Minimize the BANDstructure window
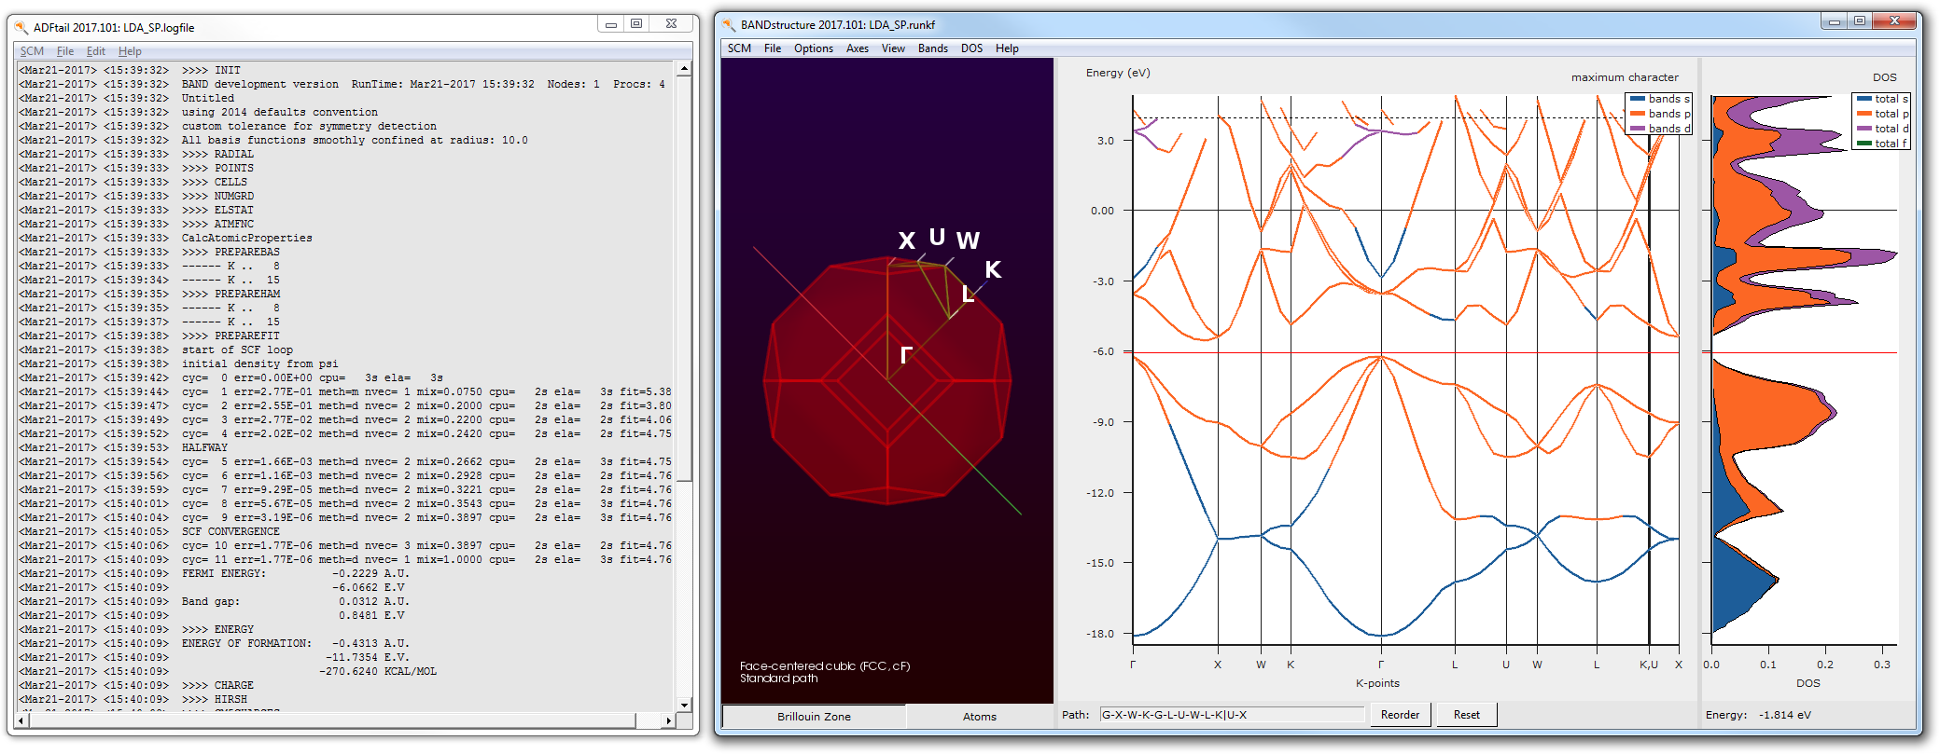The width and height of the screenshot is (1940, 754). coord(1834,21)
